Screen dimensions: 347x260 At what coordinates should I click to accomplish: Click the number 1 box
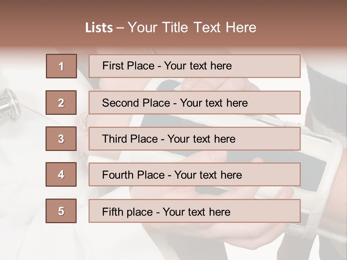pos(61,66)
